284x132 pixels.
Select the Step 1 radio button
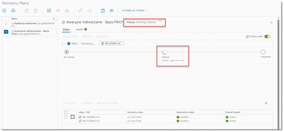[x=69, y=43]
